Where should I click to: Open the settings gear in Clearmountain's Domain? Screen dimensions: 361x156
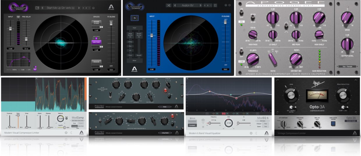click(x=229, y=5)
